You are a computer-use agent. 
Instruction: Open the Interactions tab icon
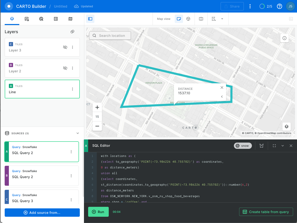click(41, 19)
